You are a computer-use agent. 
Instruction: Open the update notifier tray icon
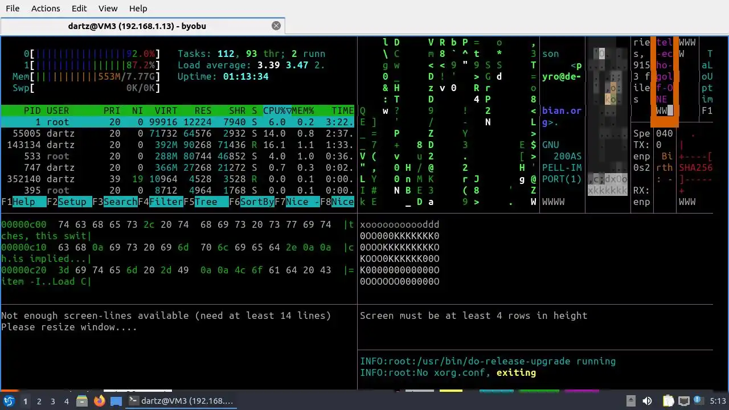[697, 400]
